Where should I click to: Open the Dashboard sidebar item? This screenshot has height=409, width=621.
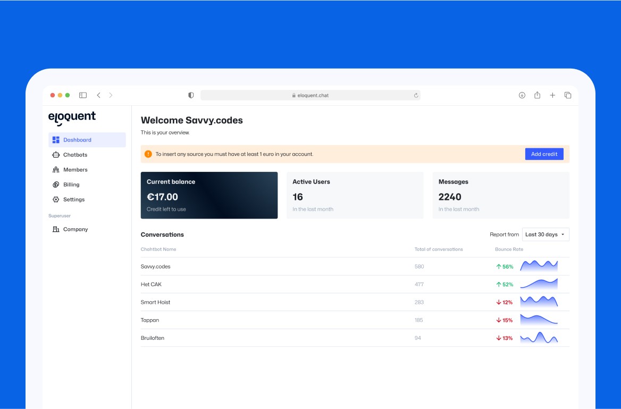click(87, 140)
